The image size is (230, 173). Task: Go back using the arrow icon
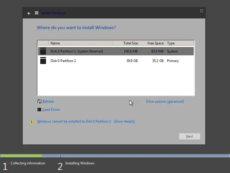(x=29, y=13)
